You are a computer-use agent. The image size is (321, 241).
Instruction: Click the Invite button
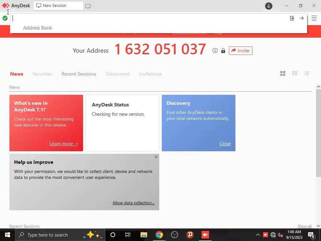coord(240,51)
